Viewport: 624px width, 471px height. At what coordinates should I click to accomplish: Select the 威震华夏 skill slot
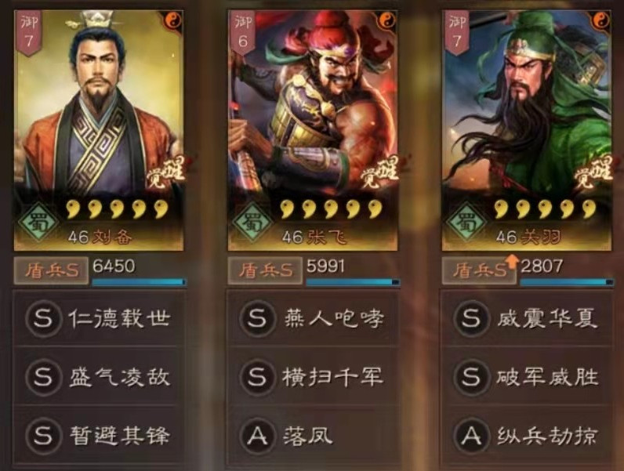click(x=526, y=318)
